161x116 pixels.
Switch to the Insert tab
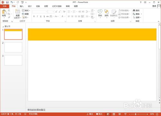coord(22,6)
